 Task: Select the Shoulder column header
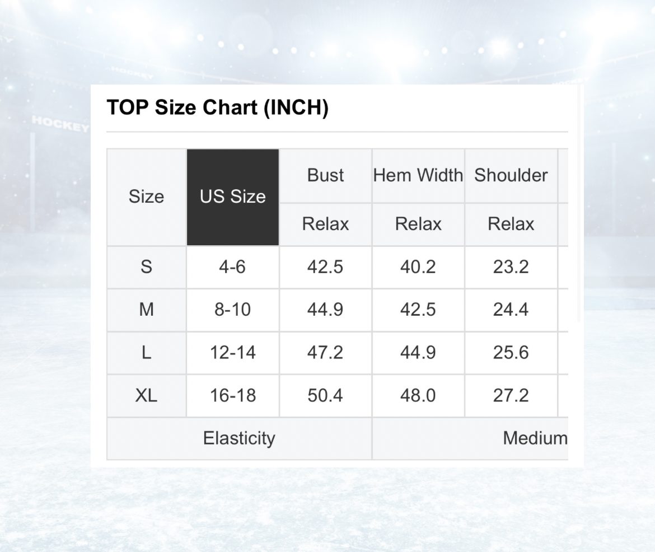[511, 175]
